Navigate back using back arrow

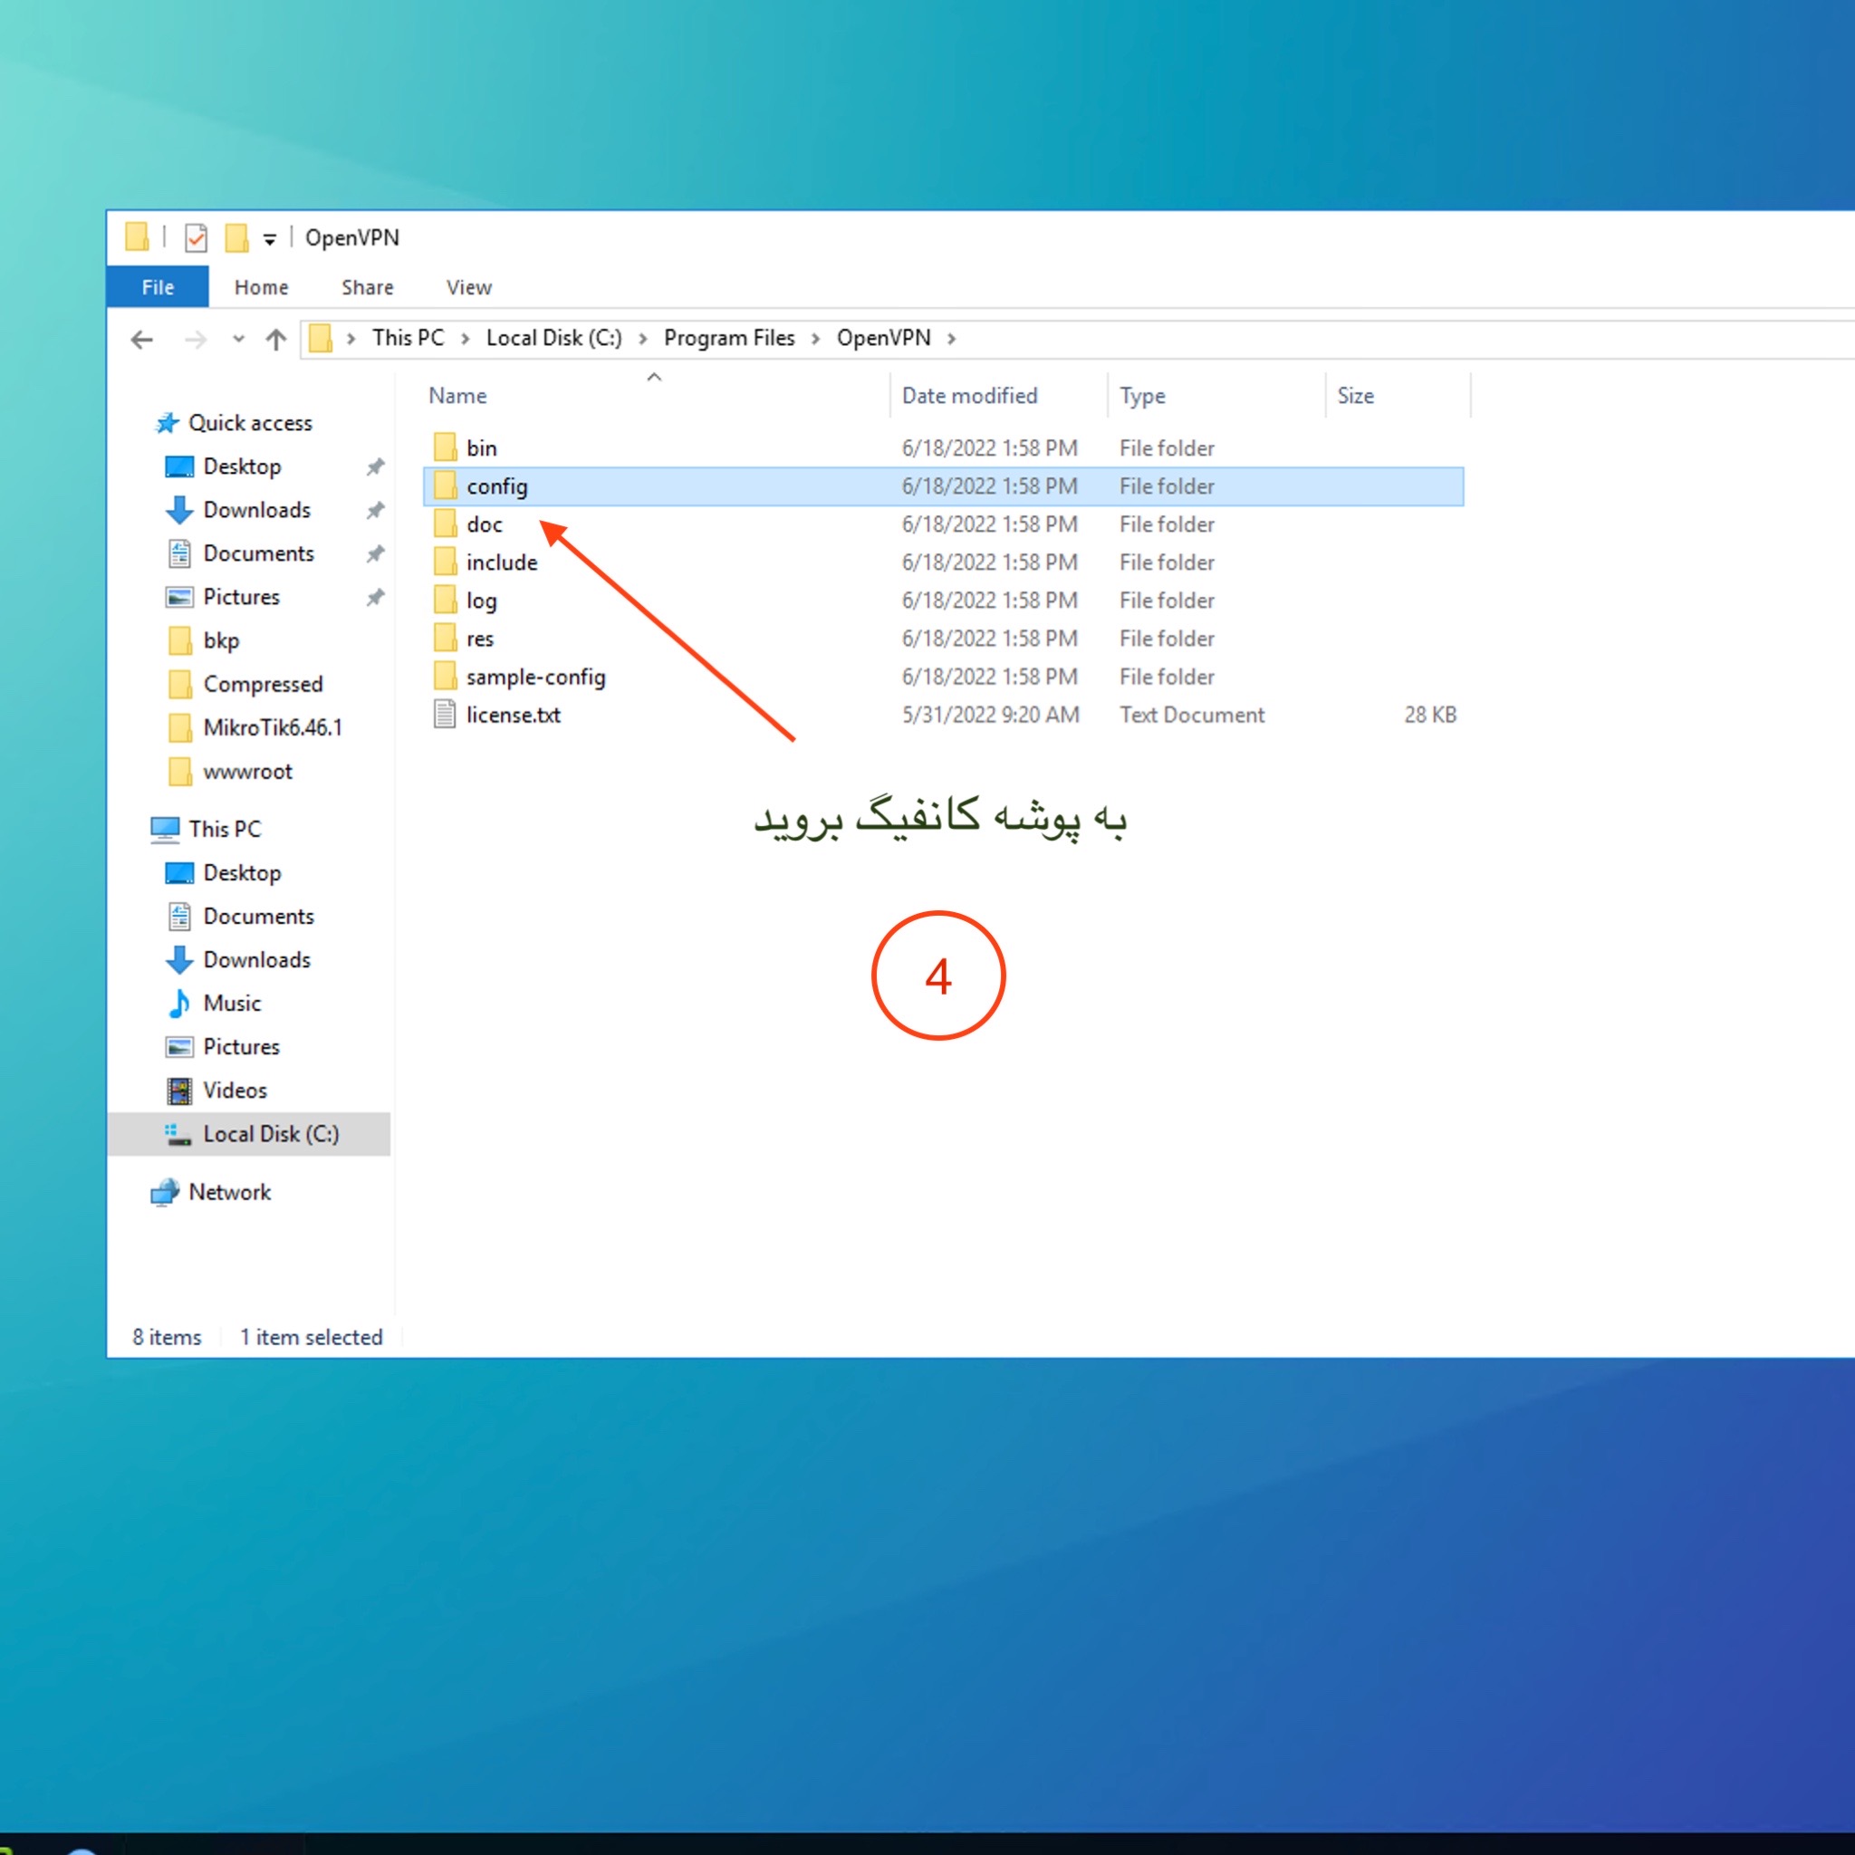pyautogui.click(x=144, y=336)
